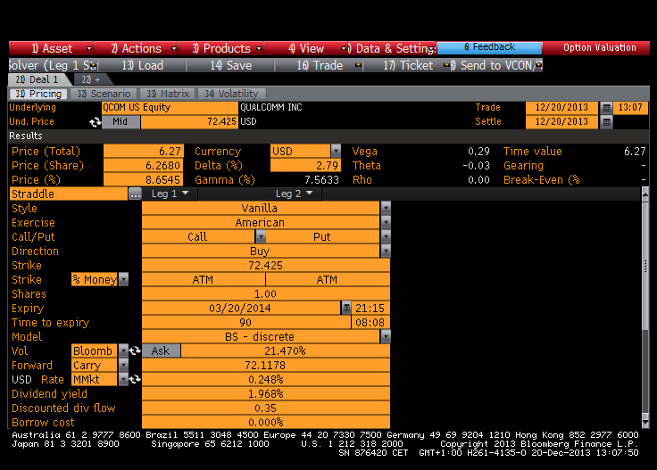Open the Direction Buy dropdown arrow
657x470 pixels.
click(386, 251)
